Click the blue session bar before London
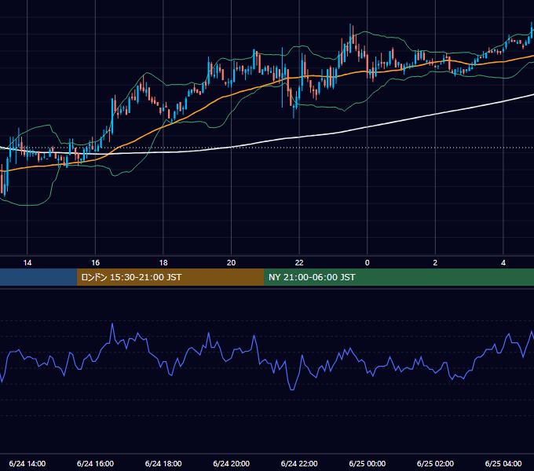534x471 pixels. pos(38,277)
